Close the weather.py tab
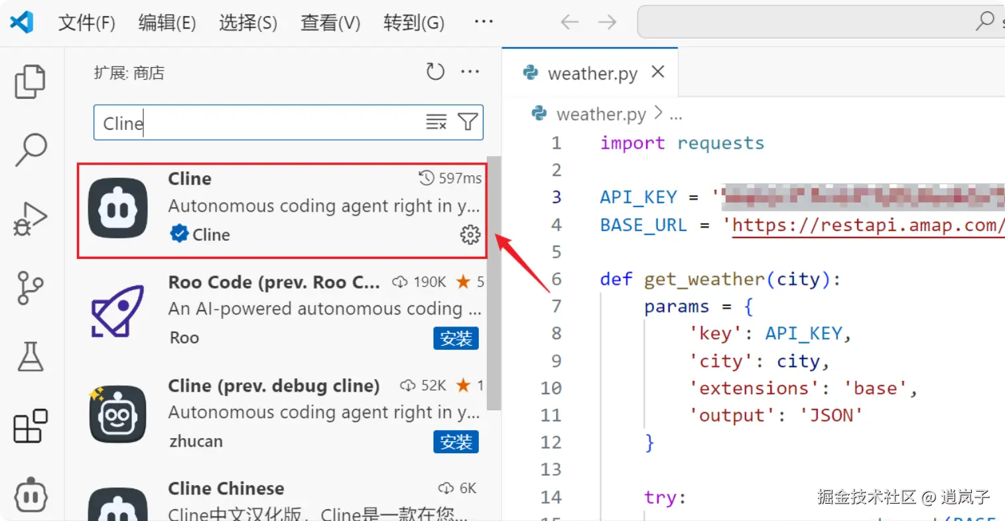The height and width of the screenshot is (521, 1005). pyautogui.click(x=657, y=72)
